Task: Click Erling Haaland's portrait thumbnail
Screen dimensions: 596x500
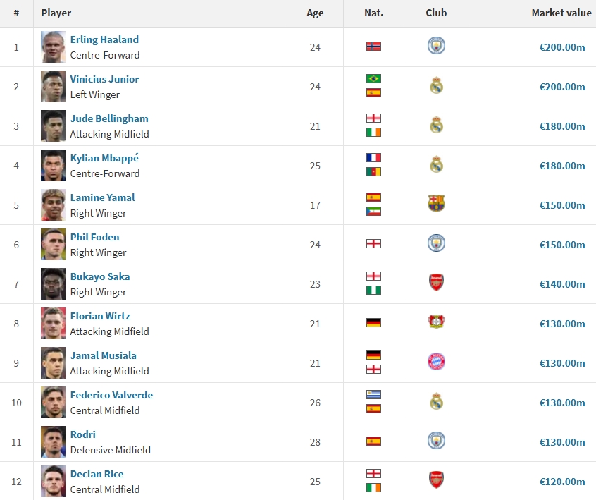Action: pyautogui.click(x=53, y=47)
